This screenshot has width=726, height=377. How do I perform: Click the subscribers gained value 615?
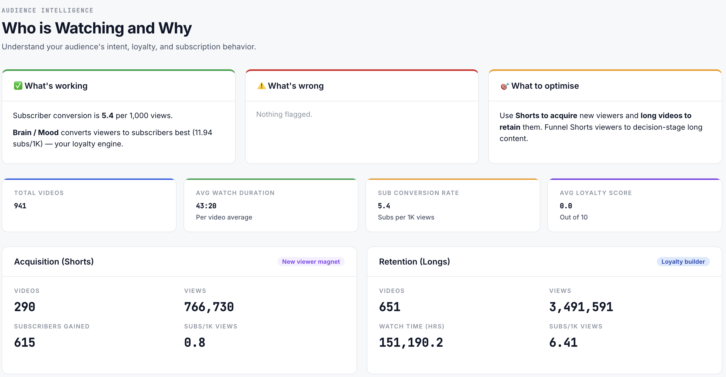click(x=25, y=343)
